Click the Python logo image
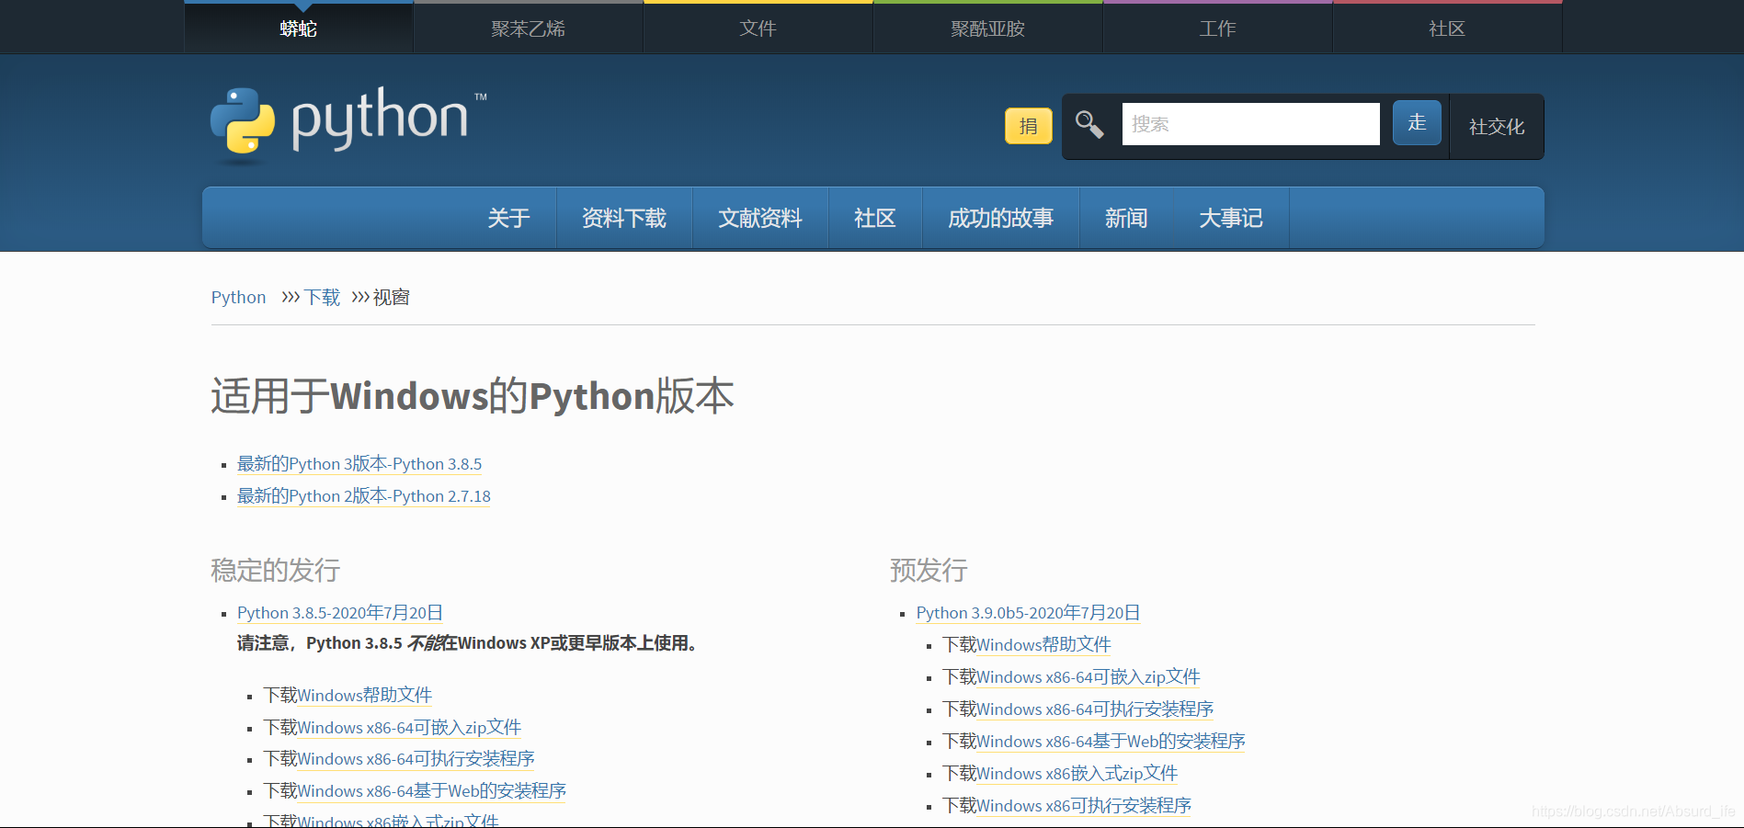 348,124
